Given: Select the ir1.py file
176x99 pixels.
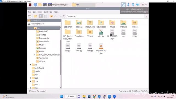Looking at the screenshot, I should point(135,33).
